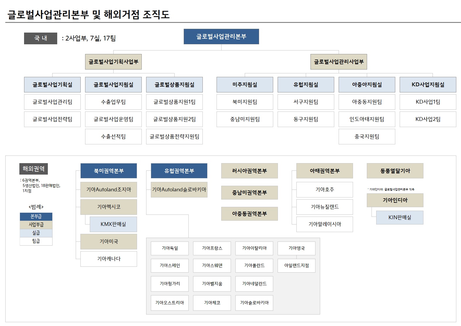Click the 기아뉴질랜드 box
461x326 pixels.
(325, 207)
